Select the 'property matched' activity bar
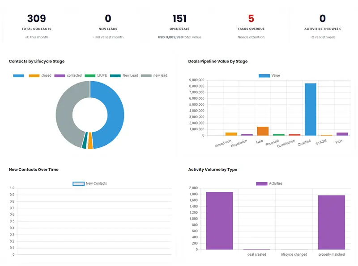The height and width of the screenshot is (266, 358). (331, 222)
